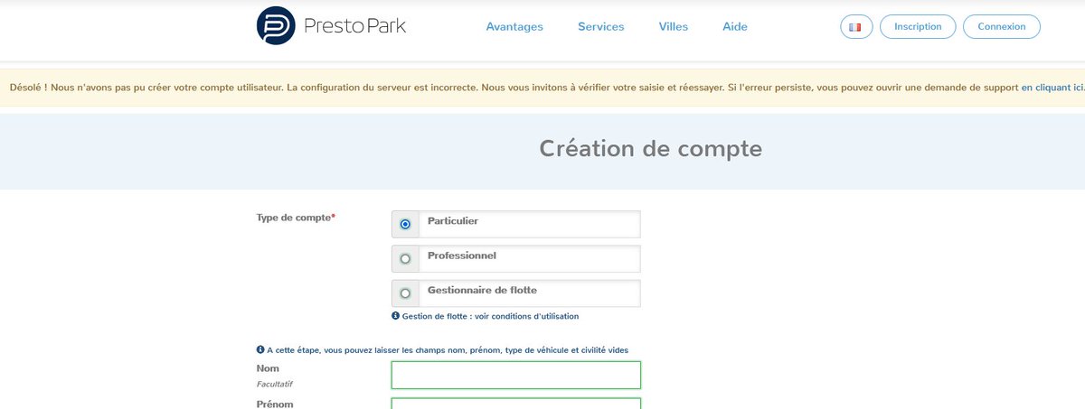This screenshot has height=409, width=1085.
Task: Click the Création de compte heading
Action: click(x=651, y=148)
